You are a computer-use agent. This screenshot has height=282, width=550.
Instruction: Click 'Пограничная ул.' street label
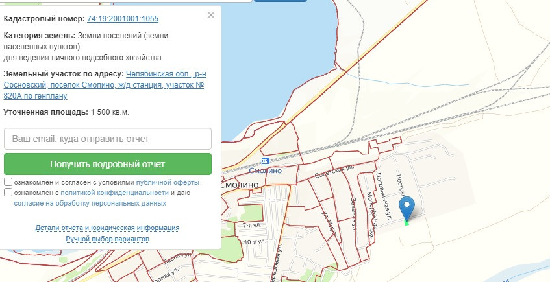pos(382,196)
